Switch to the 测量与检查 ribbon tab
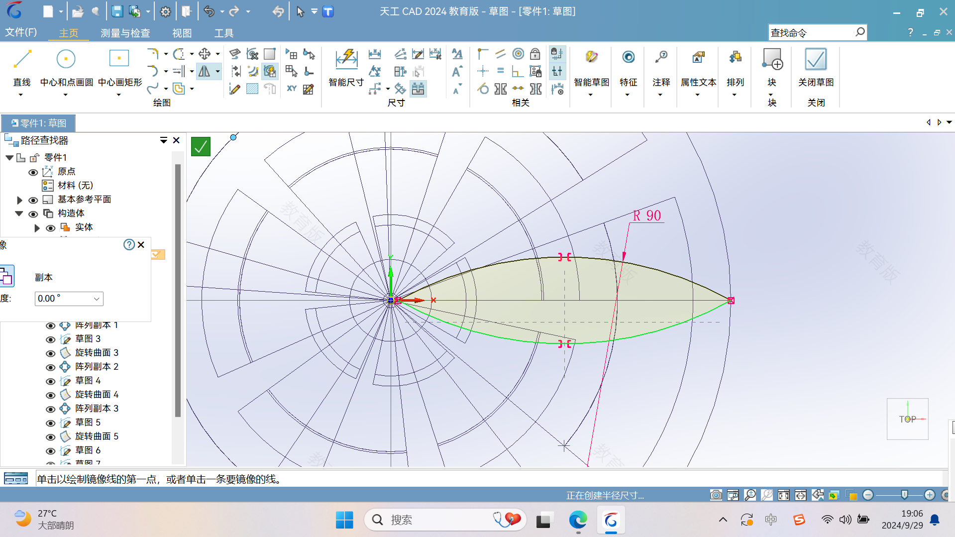This screenshot has height=537, width=955. tap(125, 33)
